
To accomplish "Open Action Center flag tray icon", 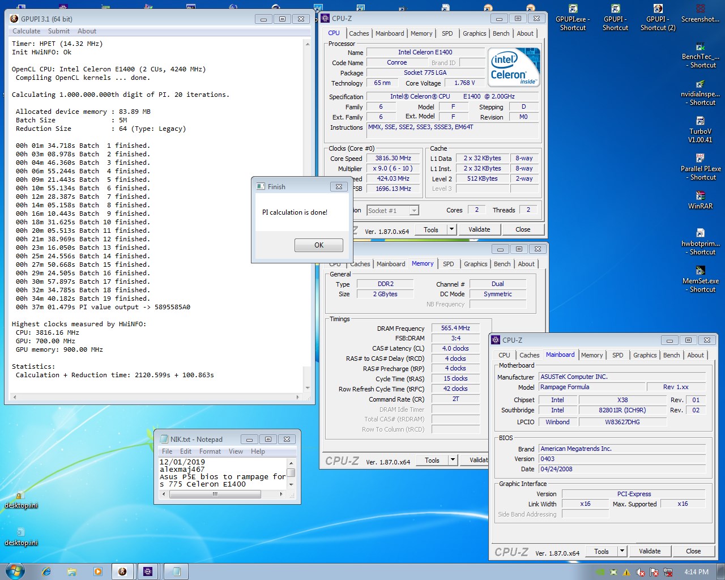I will [654, 572].
